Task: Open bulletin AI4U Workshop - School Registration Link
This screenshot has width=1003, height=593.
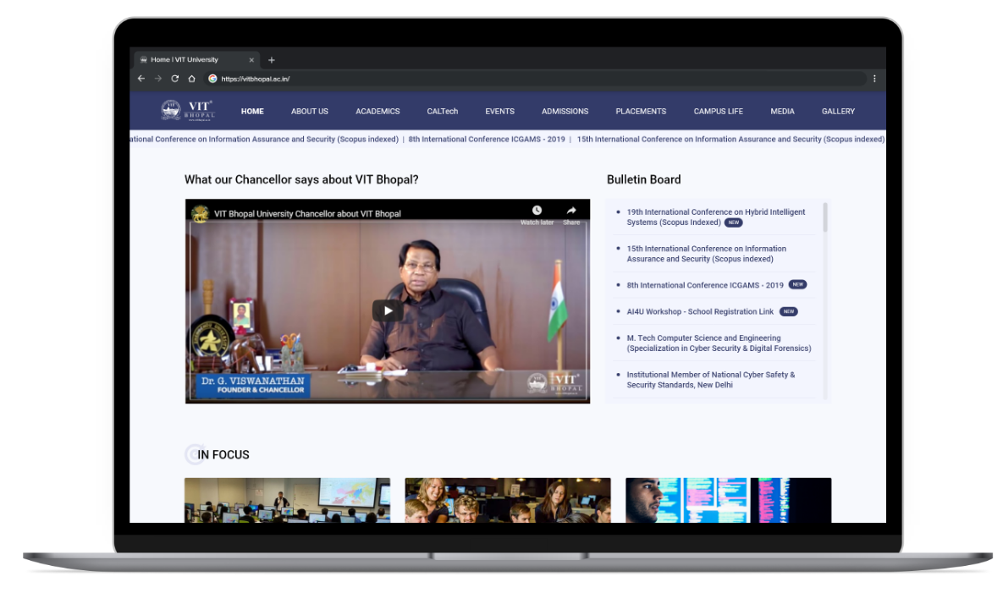Action: pyautogui.click(x=700, y=312)
